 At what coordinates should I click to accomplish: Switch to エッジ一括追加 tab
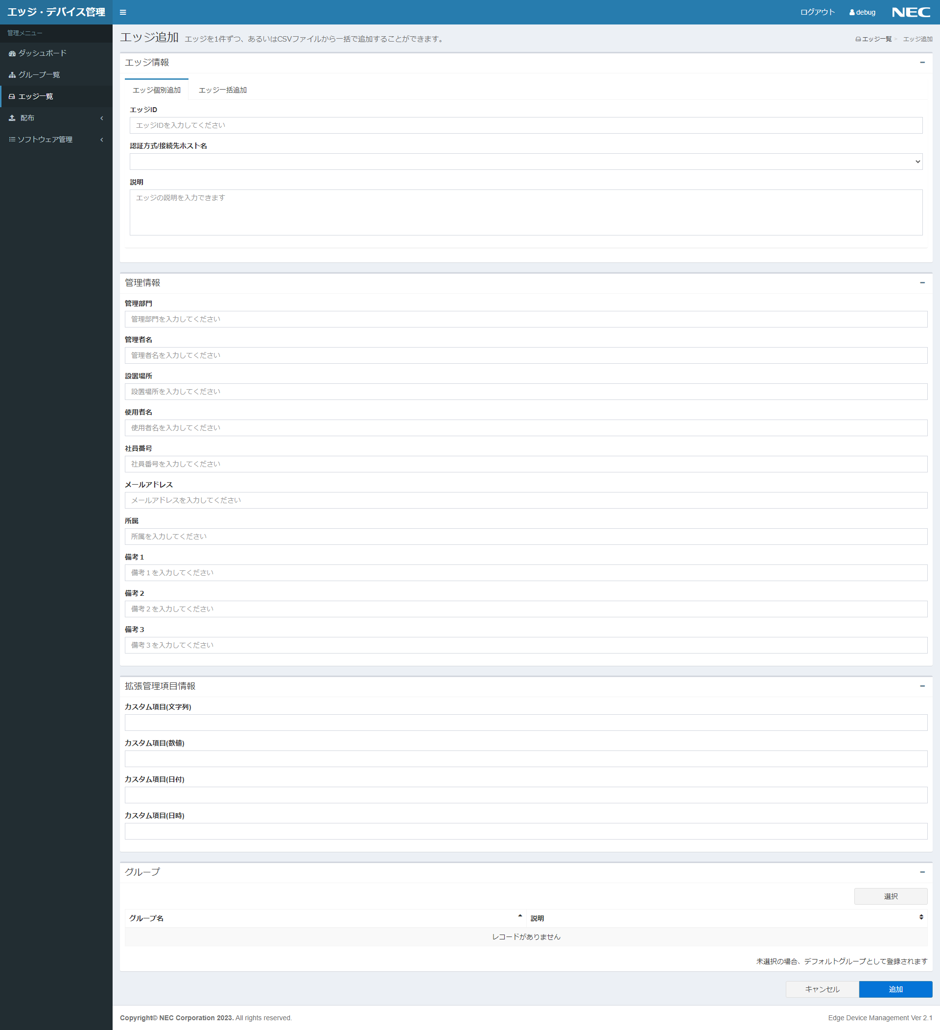pos(222,90)
